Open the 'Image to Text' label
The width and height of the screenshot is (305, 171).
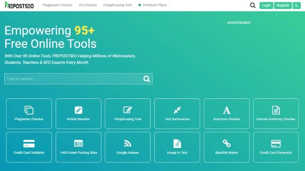coord(177,153)
